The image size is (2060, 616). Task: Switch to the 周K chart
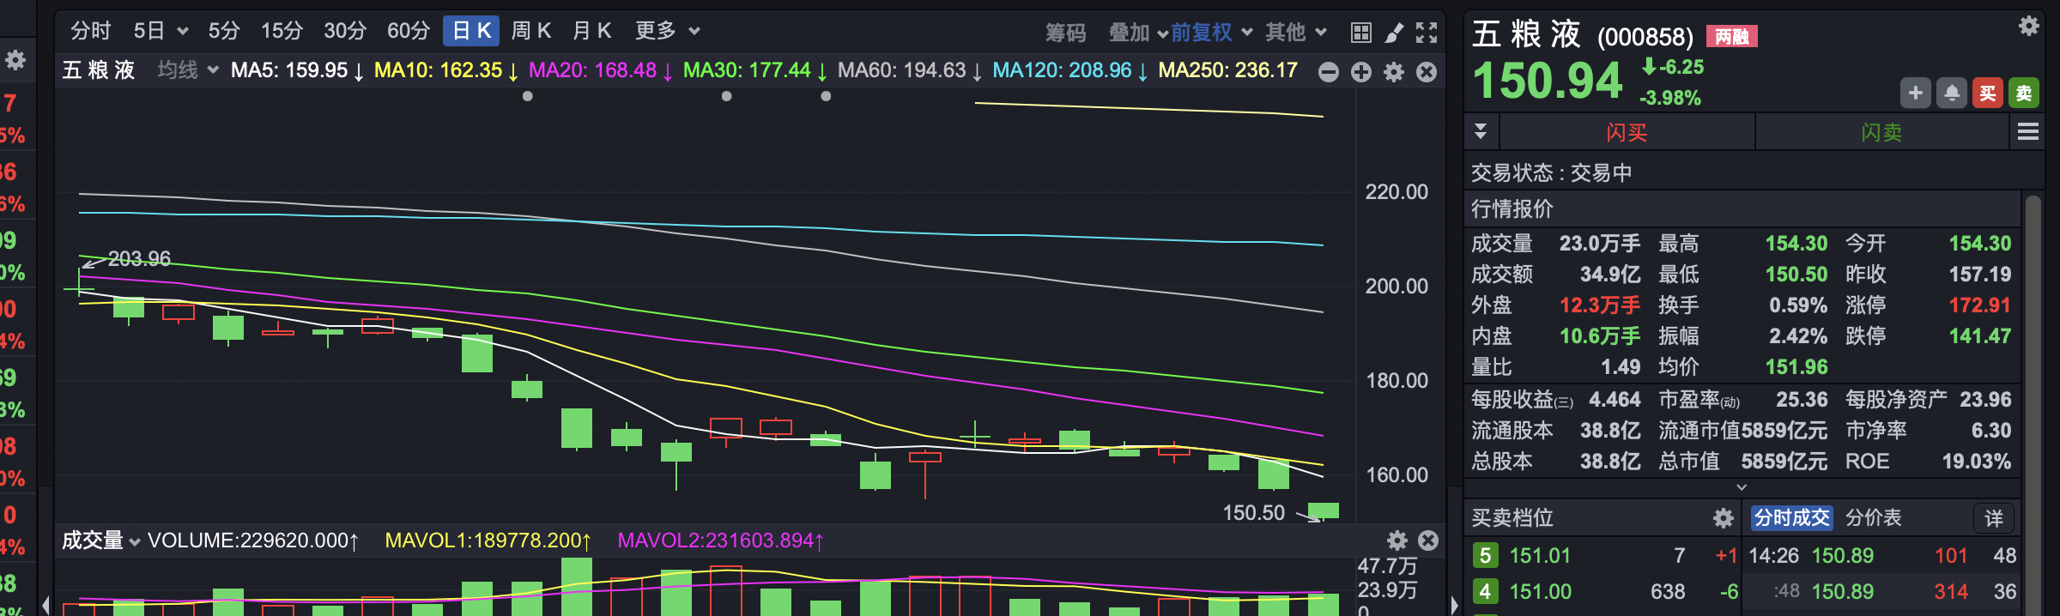click(x=531, y=31)
